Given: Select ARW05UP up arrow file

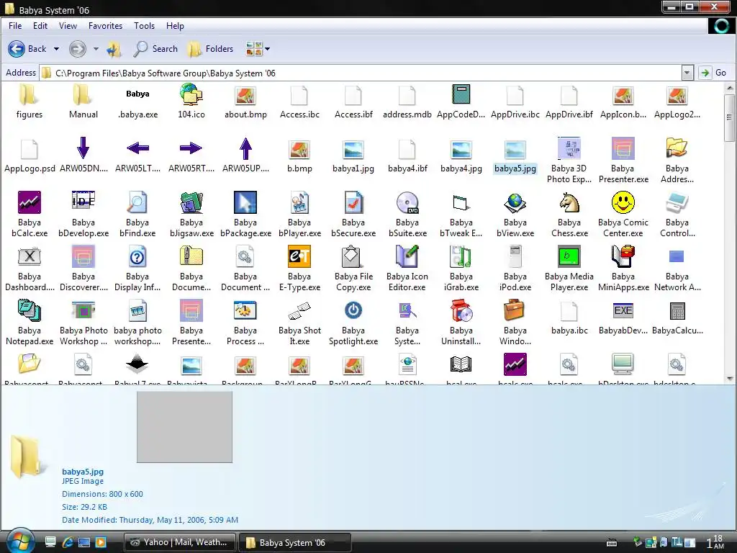Looking at the screenshot, I should click(245, 148).
